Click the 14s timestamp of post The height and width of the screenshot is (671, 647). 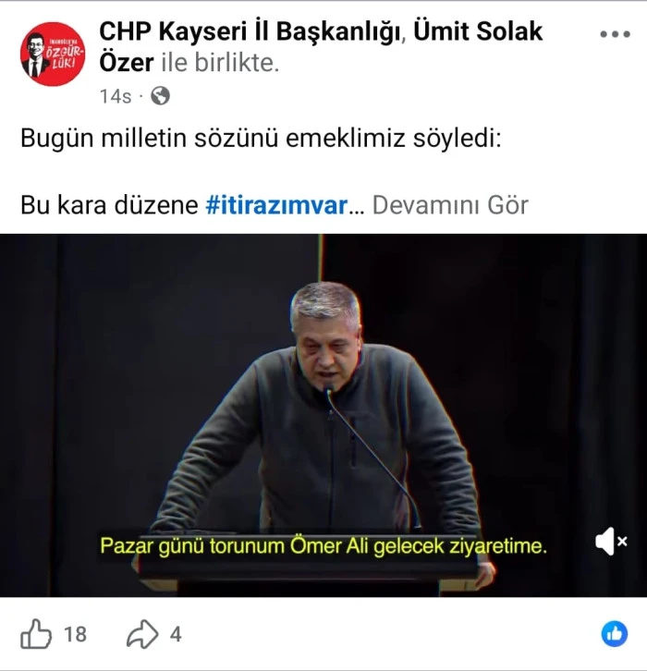pos(116,96)
